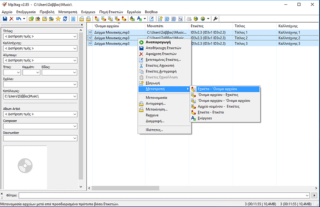This screenshot has width=320, height=207.
Task: Choose Αποθήκευση Ετικετών in context menu
Action: (165, 48)
